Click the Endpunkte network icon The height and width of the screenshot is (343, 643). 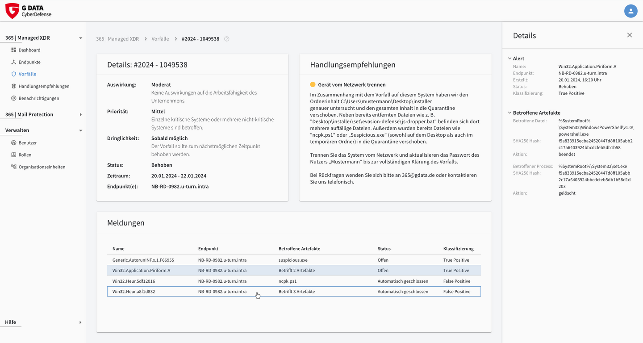click(x=14, y=62)
